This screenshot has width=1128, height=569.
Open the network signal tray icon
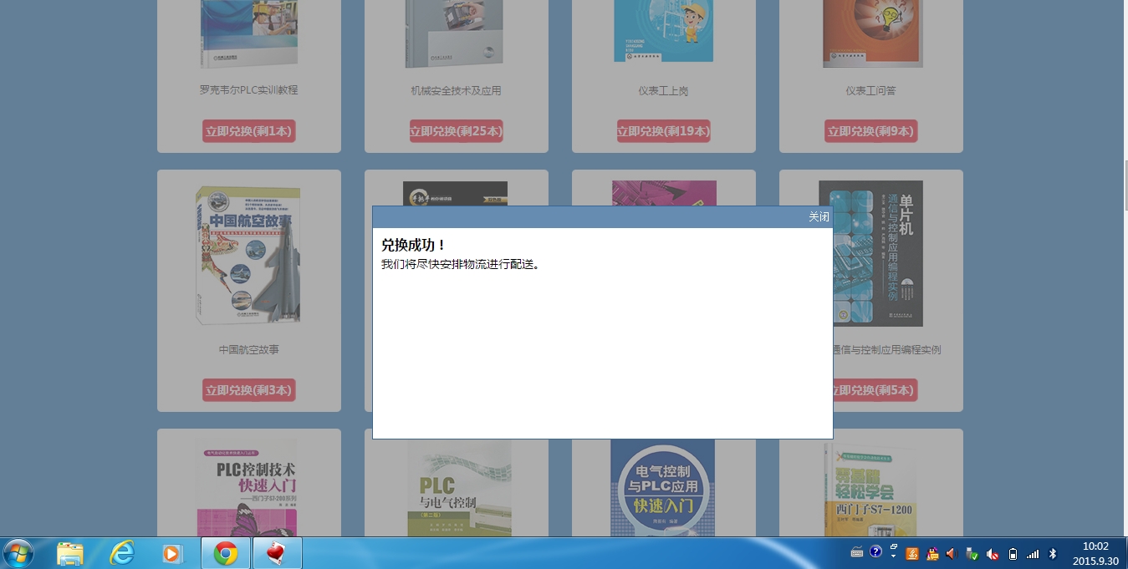click(x=1033, y=553)
